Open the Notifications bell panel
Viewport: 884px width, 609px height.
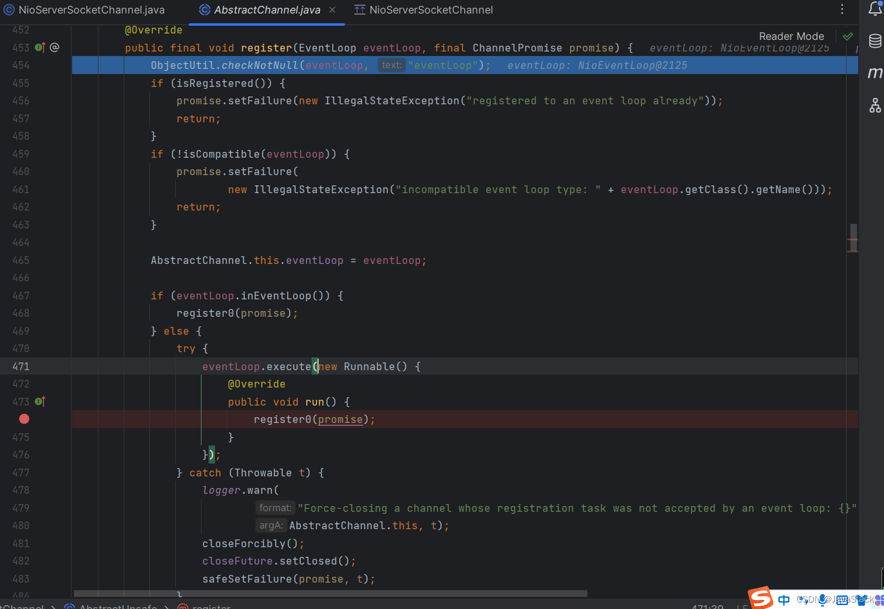point(875,9)
